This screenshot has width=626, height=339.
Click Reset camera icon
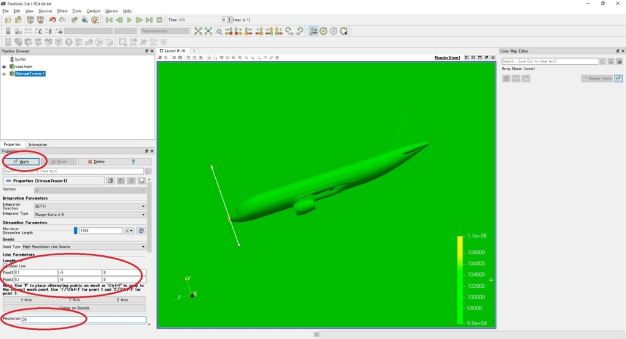198,31
